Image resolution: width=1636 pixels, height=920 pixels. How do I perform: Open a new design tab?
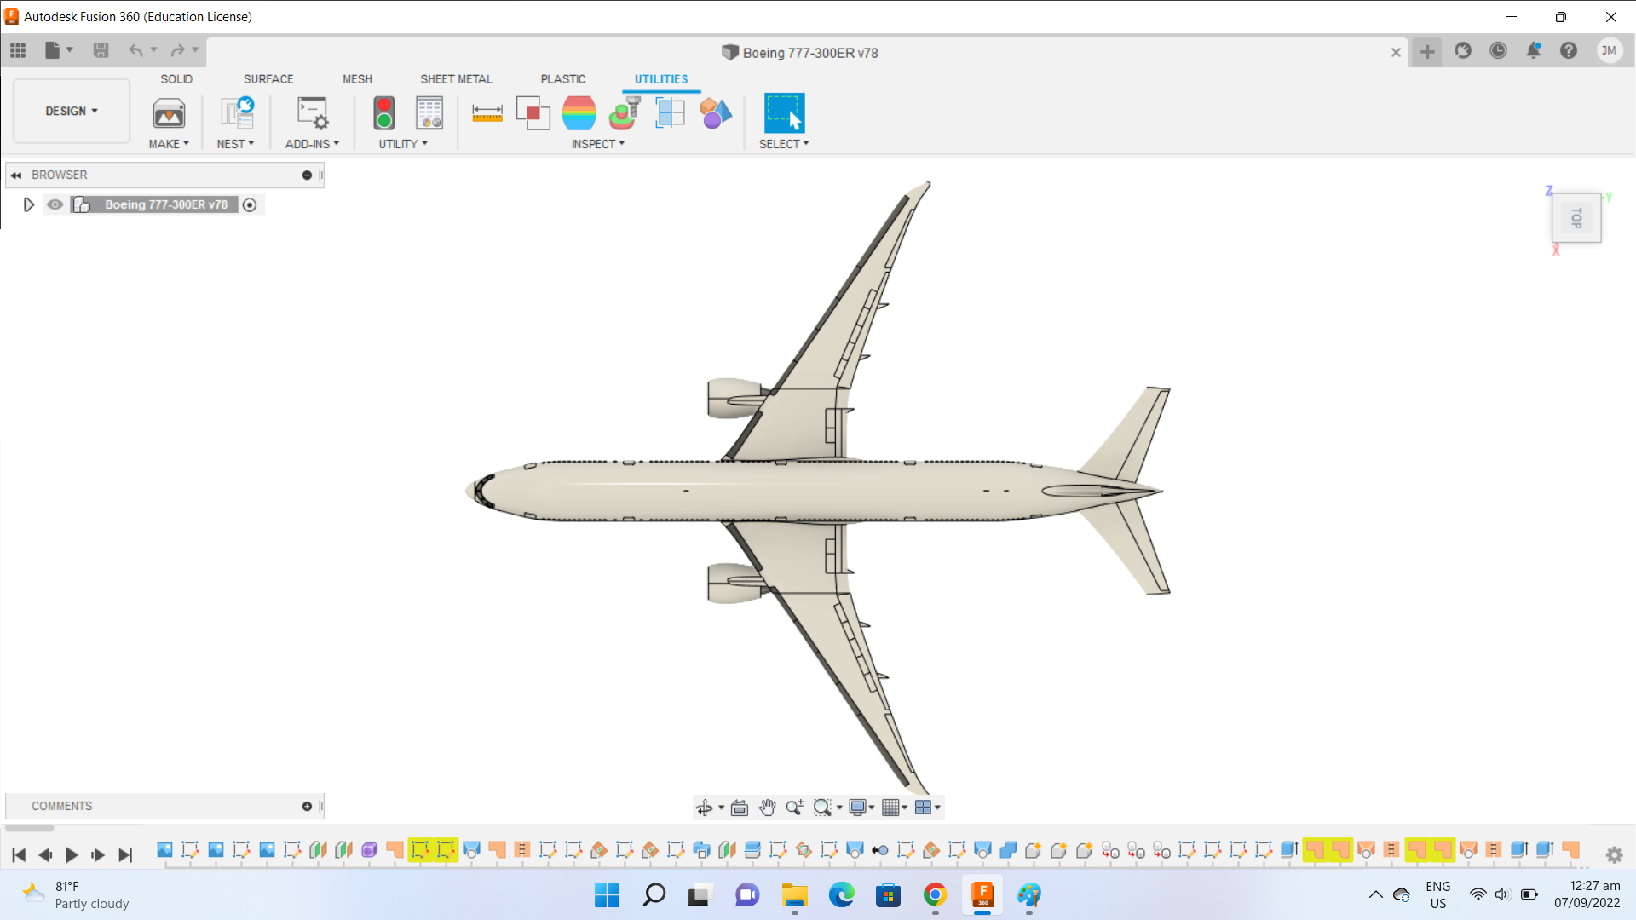1427,52
